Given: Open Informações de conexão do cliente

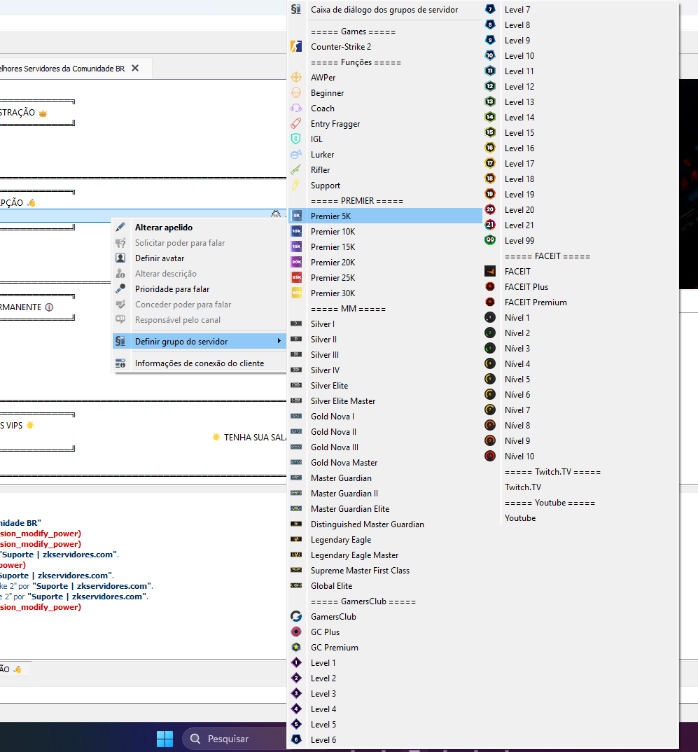Looking at the screenshot, I should click(x=199, y=363).
